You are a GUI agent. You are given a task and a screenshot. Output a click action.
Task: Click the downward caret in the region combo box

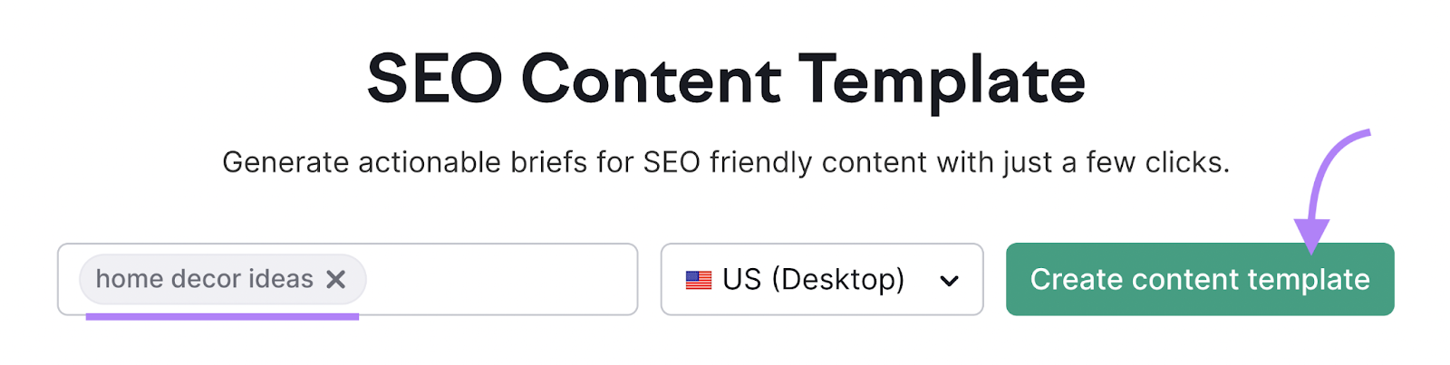click(949, 281)
